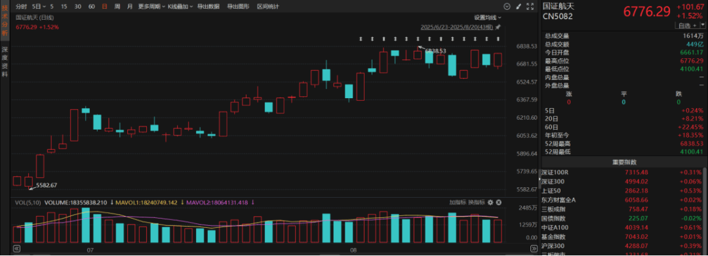Jump to earliest data with left double-arrow

(x=16, y=248)
